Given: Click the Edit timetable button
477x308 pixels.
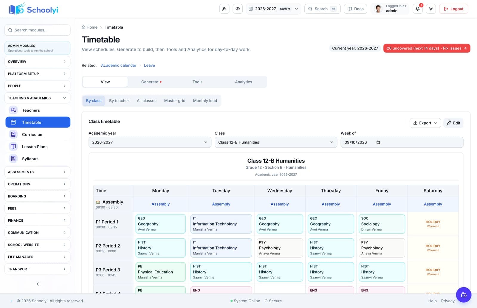Looking at the screenshot, I should [x=453, y=123].
